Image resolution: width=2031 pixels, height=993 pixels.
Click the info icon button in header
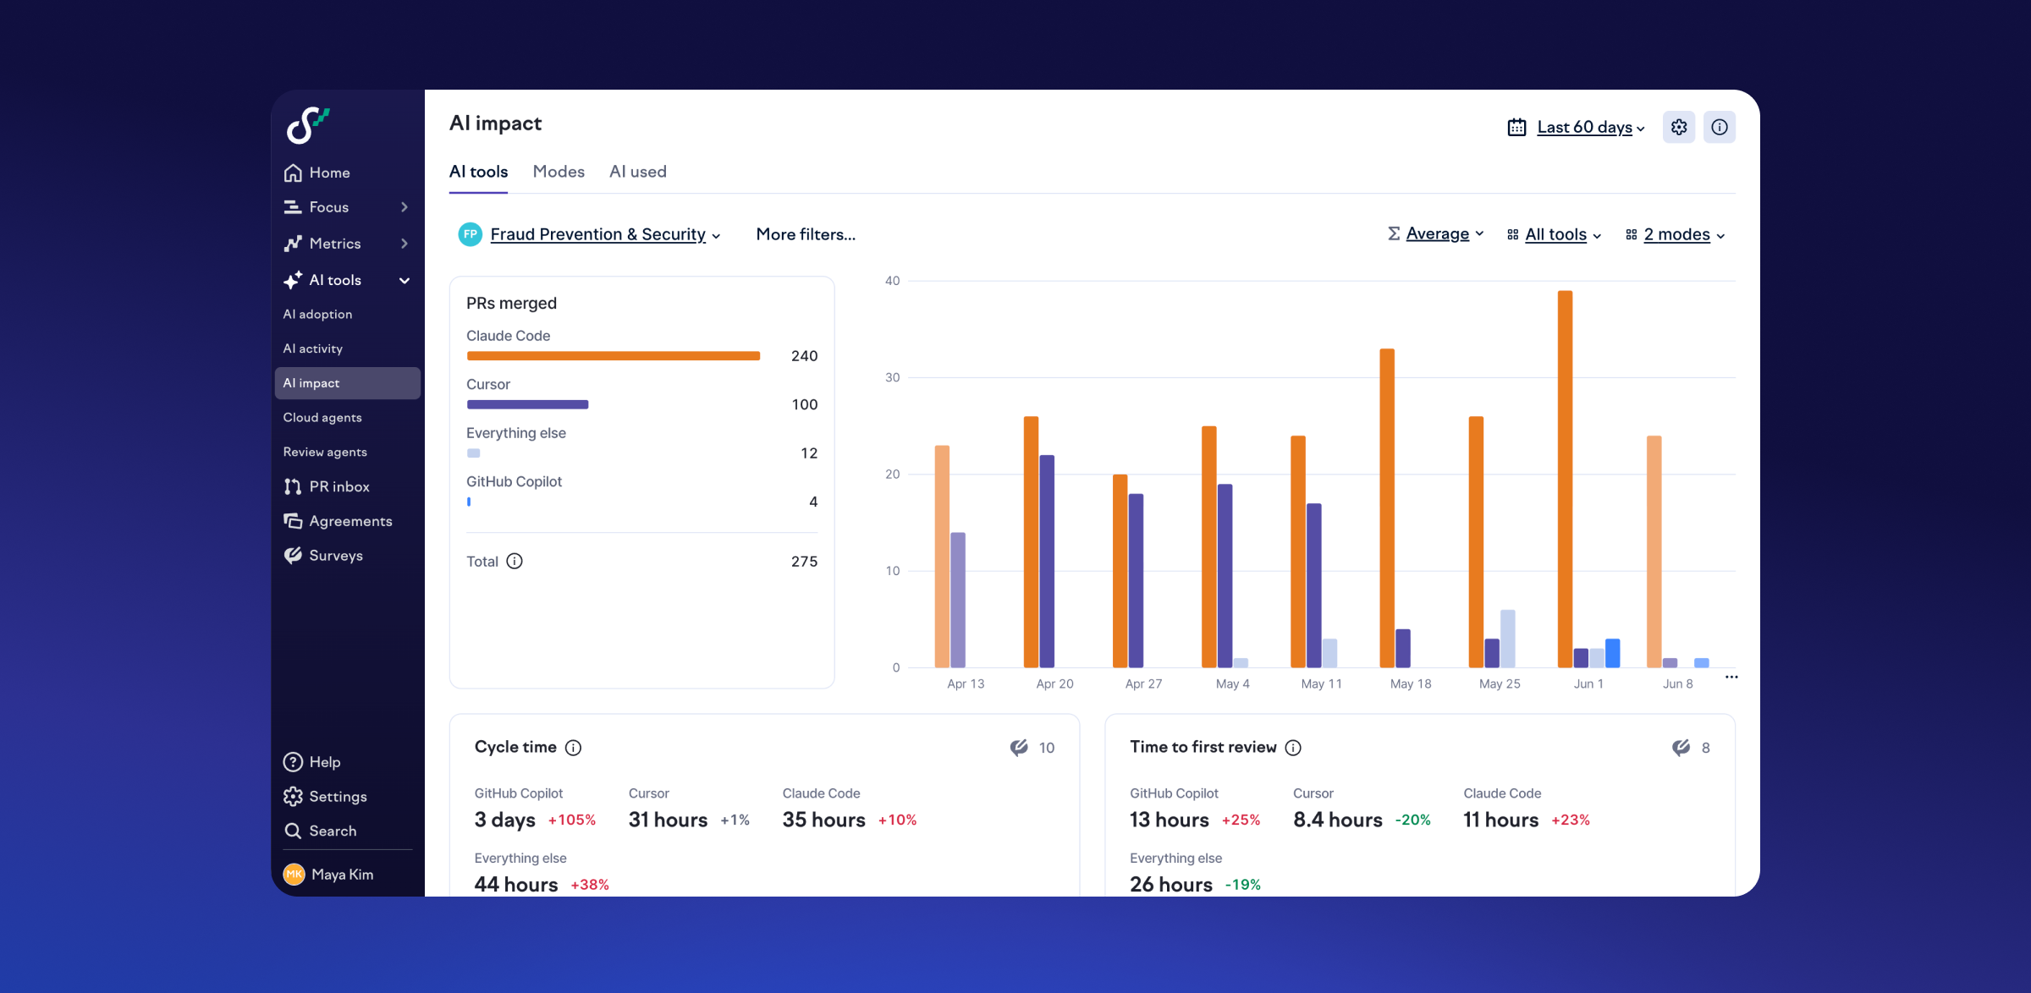point(1720,127)
